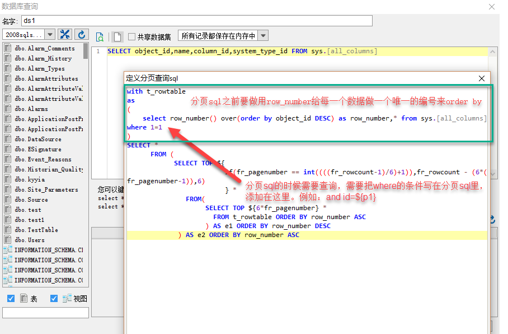
Task: Select dbo.Alarms table
Action: [x=31, y=109]
